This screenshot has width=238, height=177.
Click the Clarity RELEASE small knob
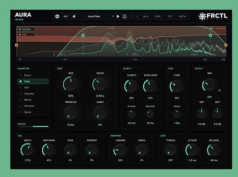tap(150, 114)
